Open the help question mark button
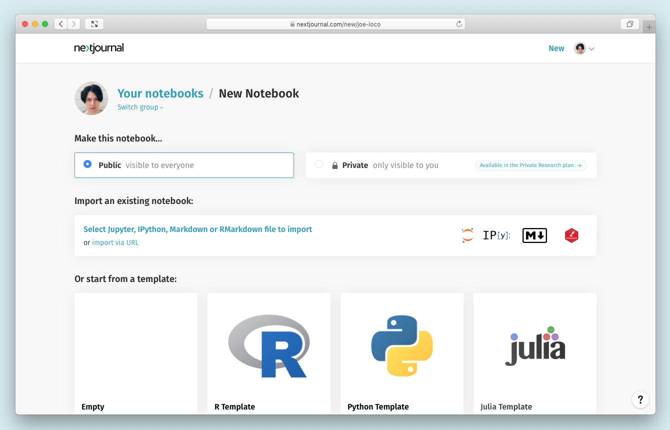Image resolution: width=670 pixels, height=430 pixels. point(640,399)
